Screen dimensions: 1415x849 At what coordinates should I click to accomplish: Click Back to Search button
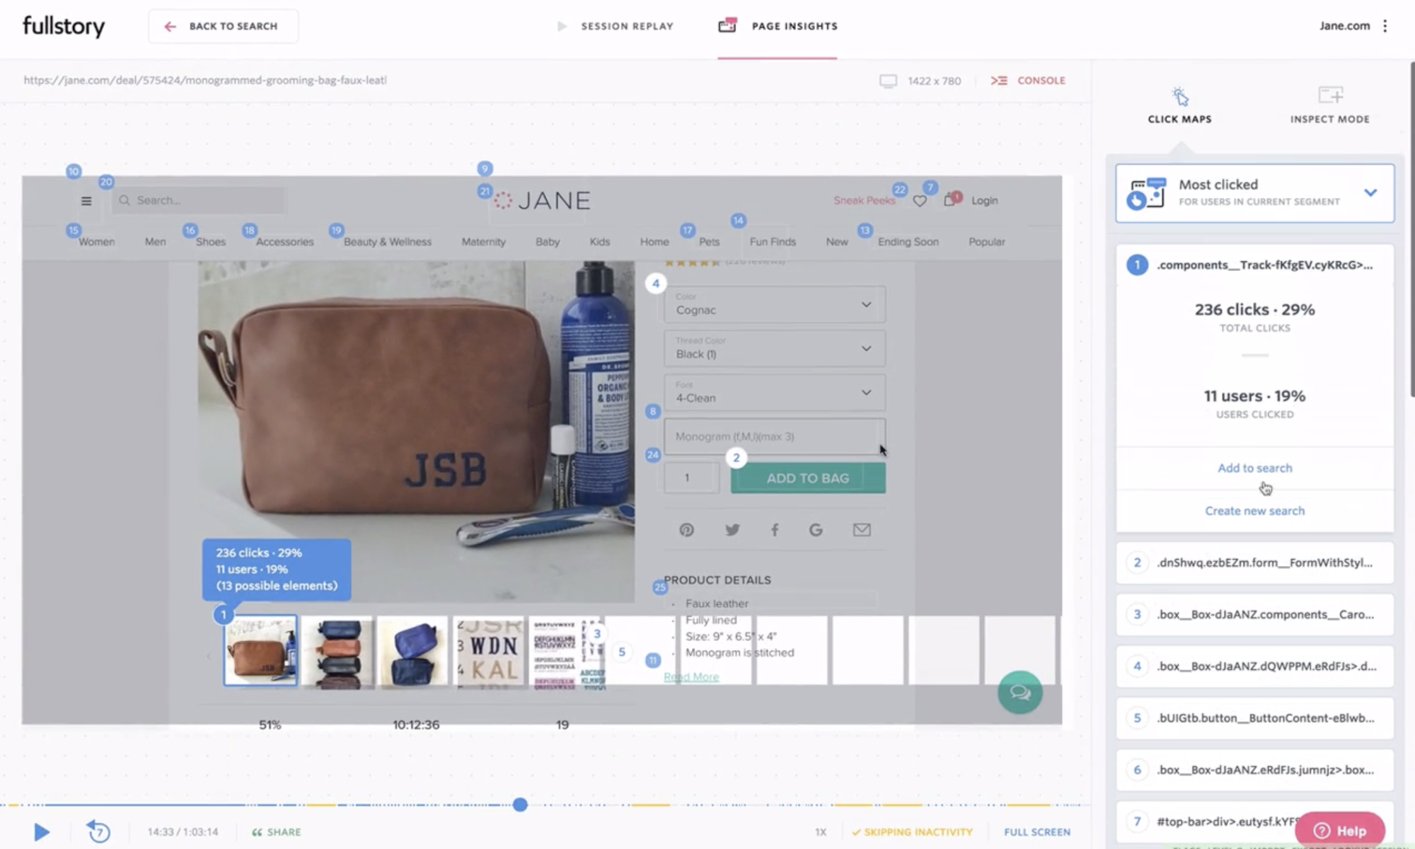(x=223, y=26)
